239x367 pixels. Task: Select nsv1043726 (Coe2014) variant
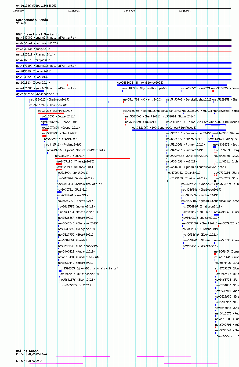(x=32, y=77)
